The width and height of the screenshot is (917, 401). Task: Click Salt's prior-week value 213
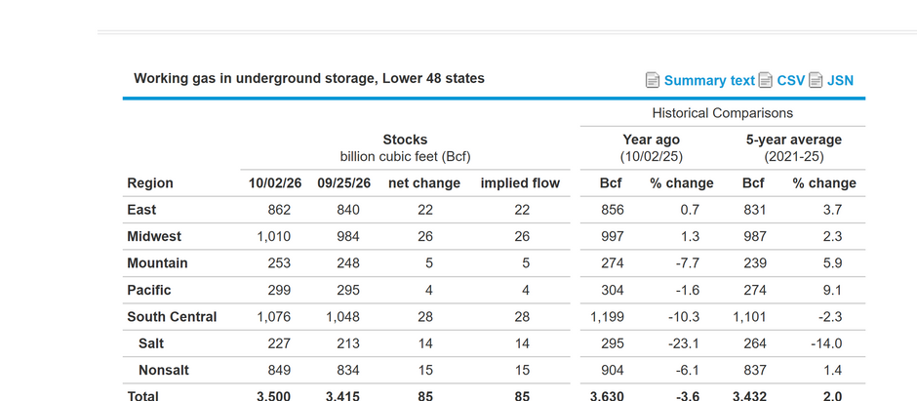(348, 343)
